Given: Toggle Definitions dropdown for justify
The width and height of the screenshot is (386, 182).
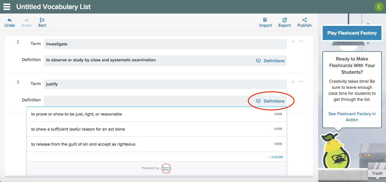Looking at the screenshot, I should pyautogui.click(x=271, y=101).
